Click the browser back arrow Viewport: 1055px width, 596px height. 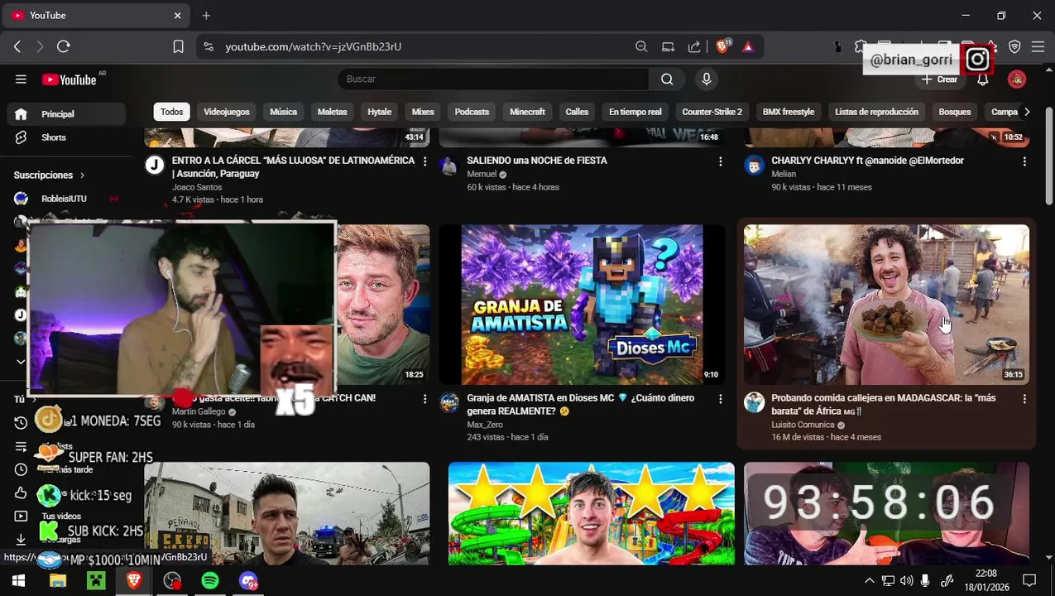pos(17,46)
